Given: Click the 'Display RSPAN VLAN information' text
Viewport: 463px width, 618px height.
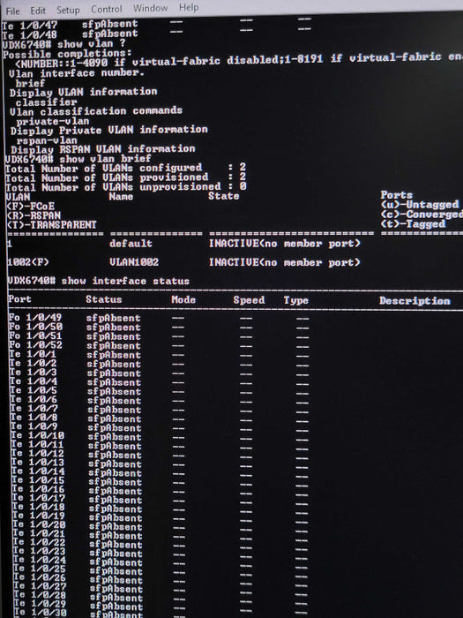Looking at the screenshot, I should tap(103, 149).
